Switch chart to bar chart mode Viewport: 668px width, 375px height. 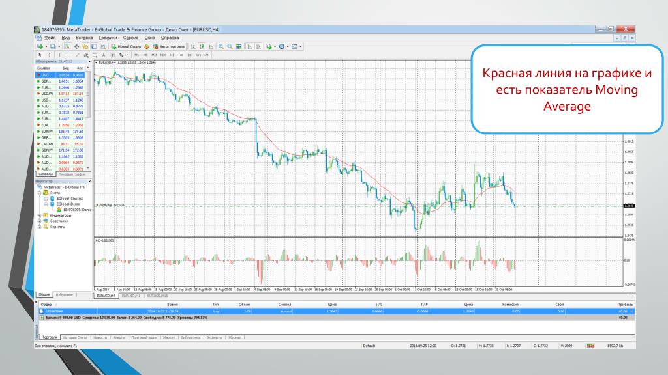(x=192, y=46)
